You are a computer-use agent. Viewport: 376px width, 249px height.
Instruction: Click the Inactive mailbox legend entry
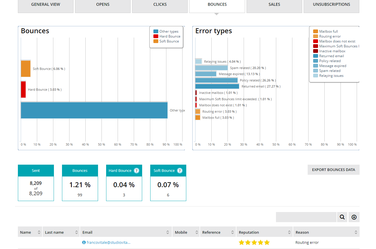click(x=329, y=51)
